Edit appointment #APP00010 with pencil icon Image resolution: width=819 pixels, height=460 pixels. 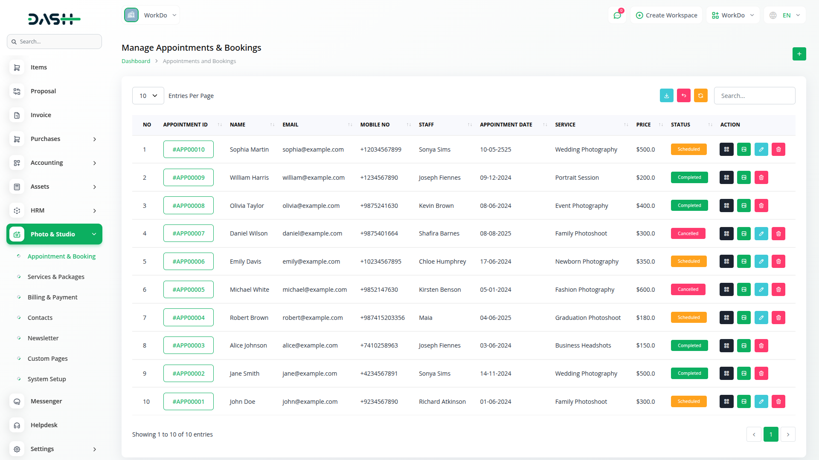761,149
